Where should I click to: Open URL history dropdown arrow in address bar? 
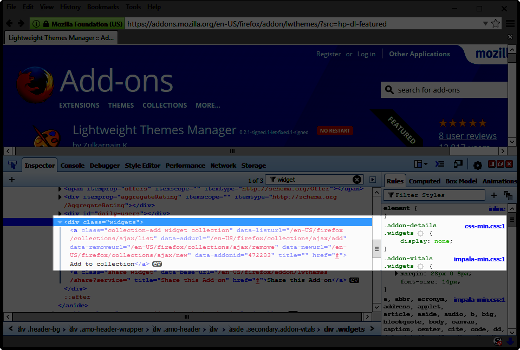(x=485, y=23)
